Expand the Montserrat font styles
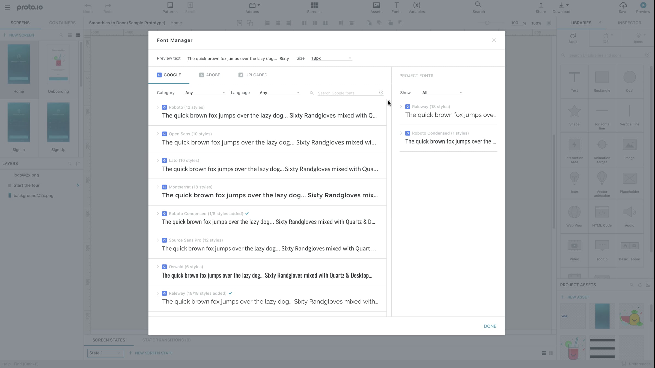655x368 pixels. (158, 187)
